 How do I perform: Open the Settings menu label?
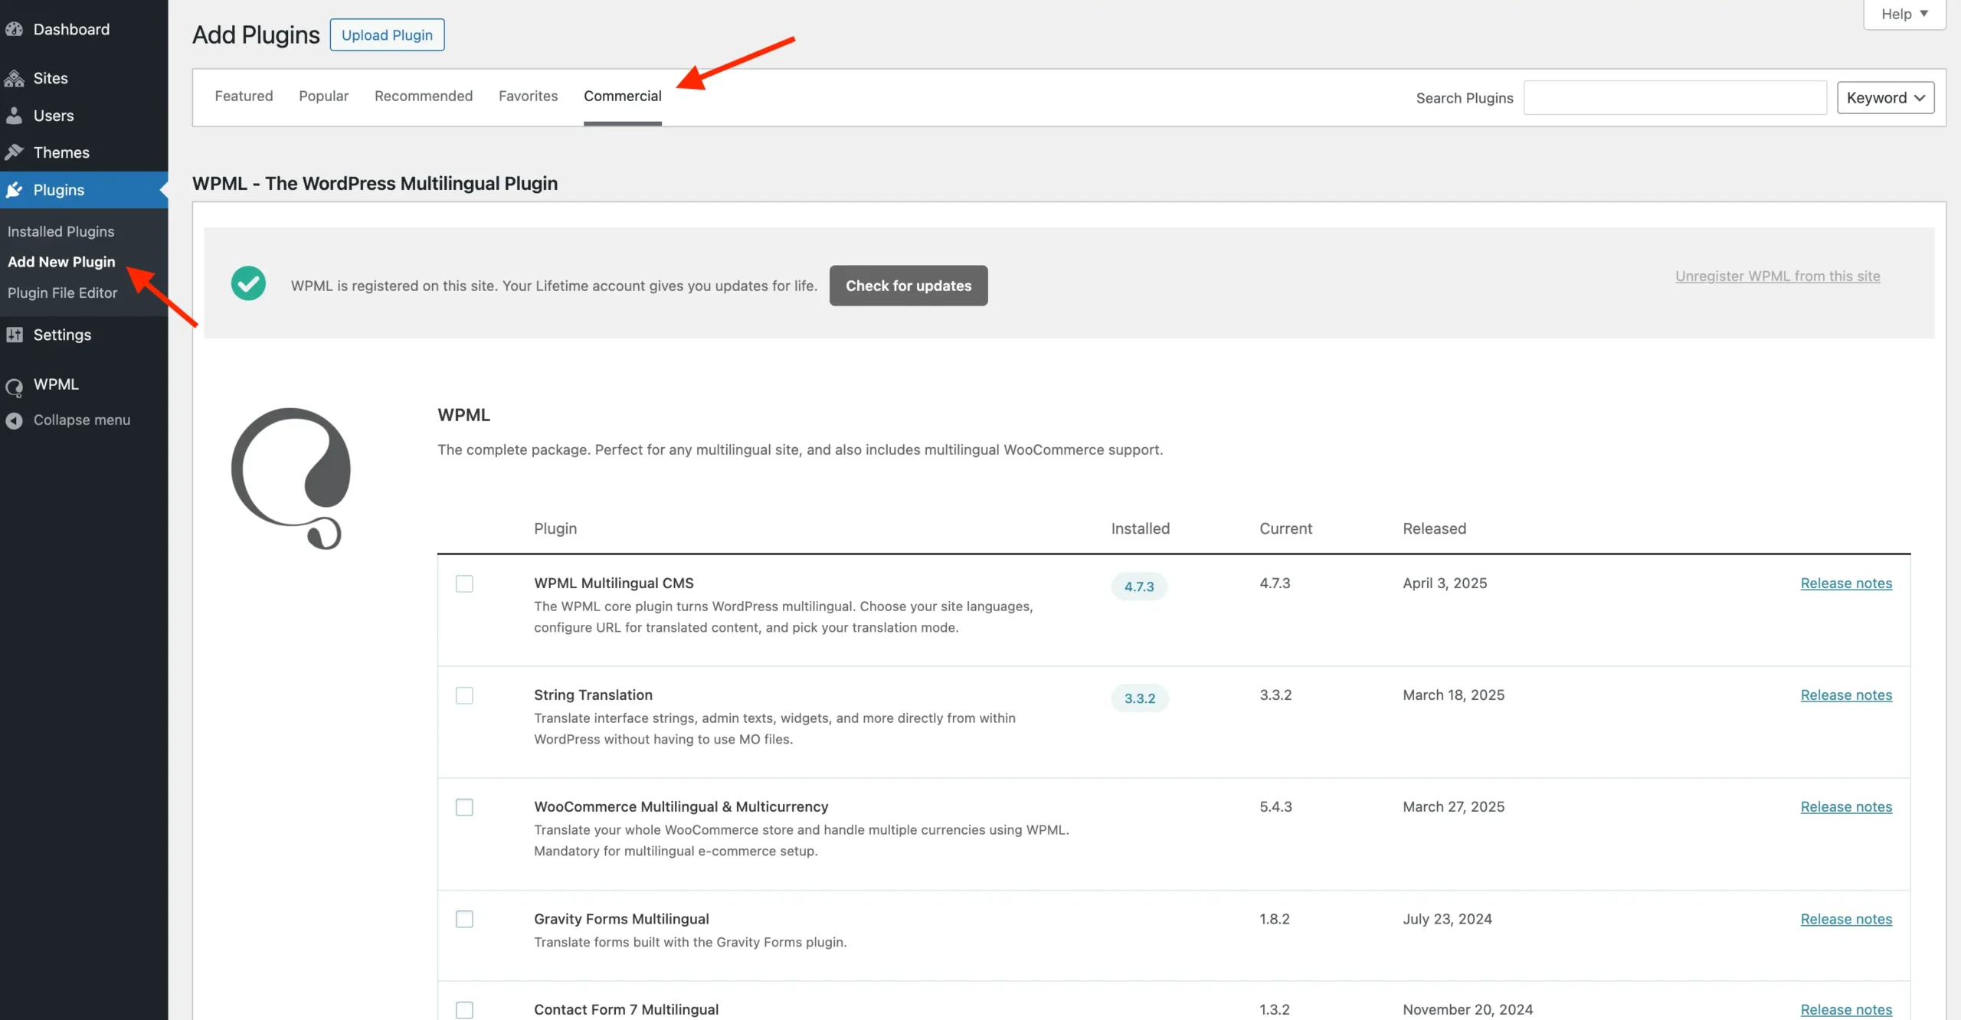pos(62,335)
